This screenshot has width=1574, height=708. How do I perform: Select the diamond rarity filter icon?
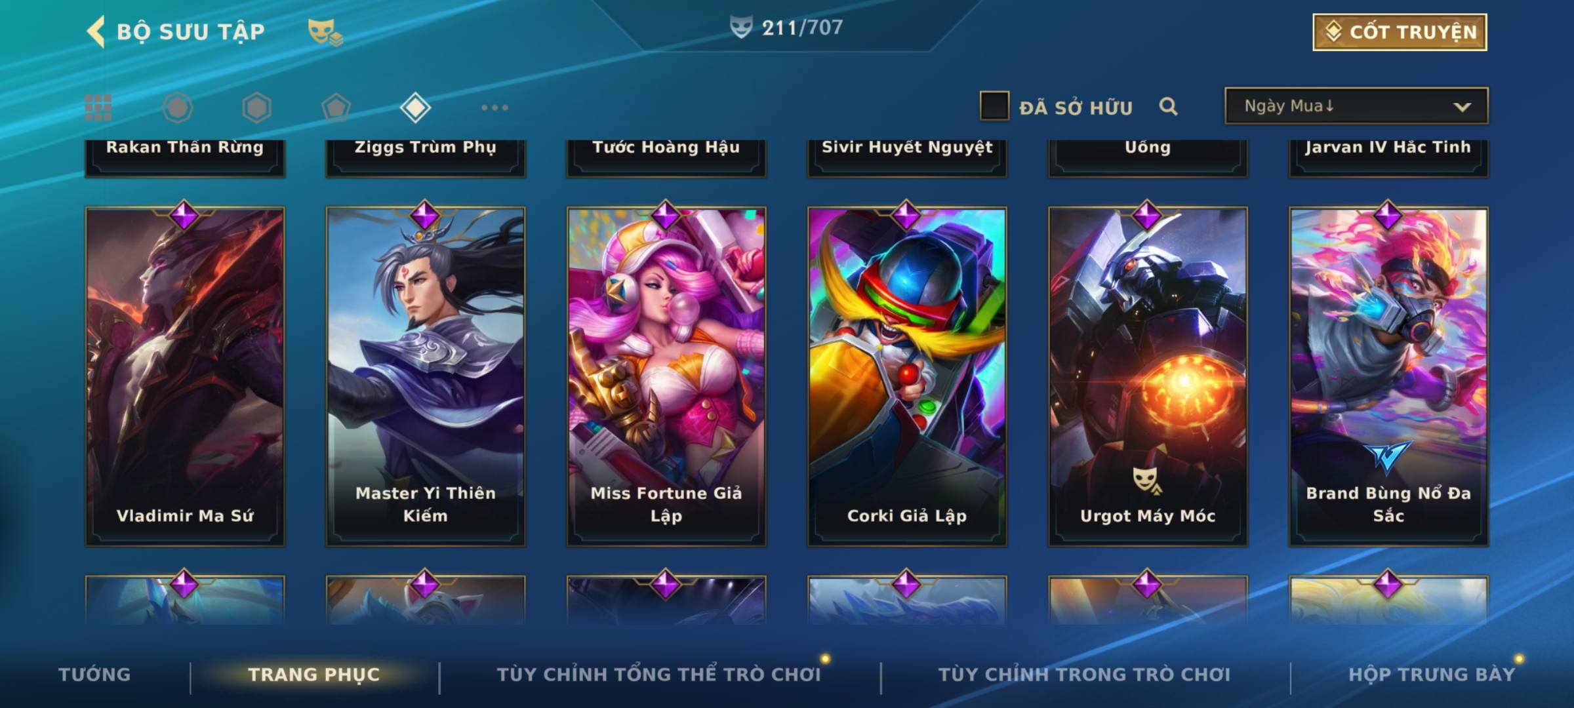[x=415, y=108]
